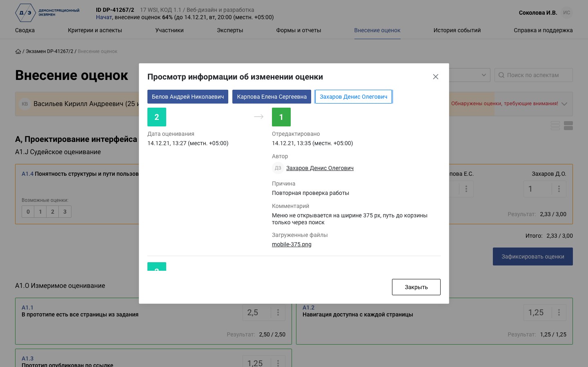Screen dimensions: 588x367
Task: Select the Белов Андрей Николаевич expert tab
Action: 188,97
